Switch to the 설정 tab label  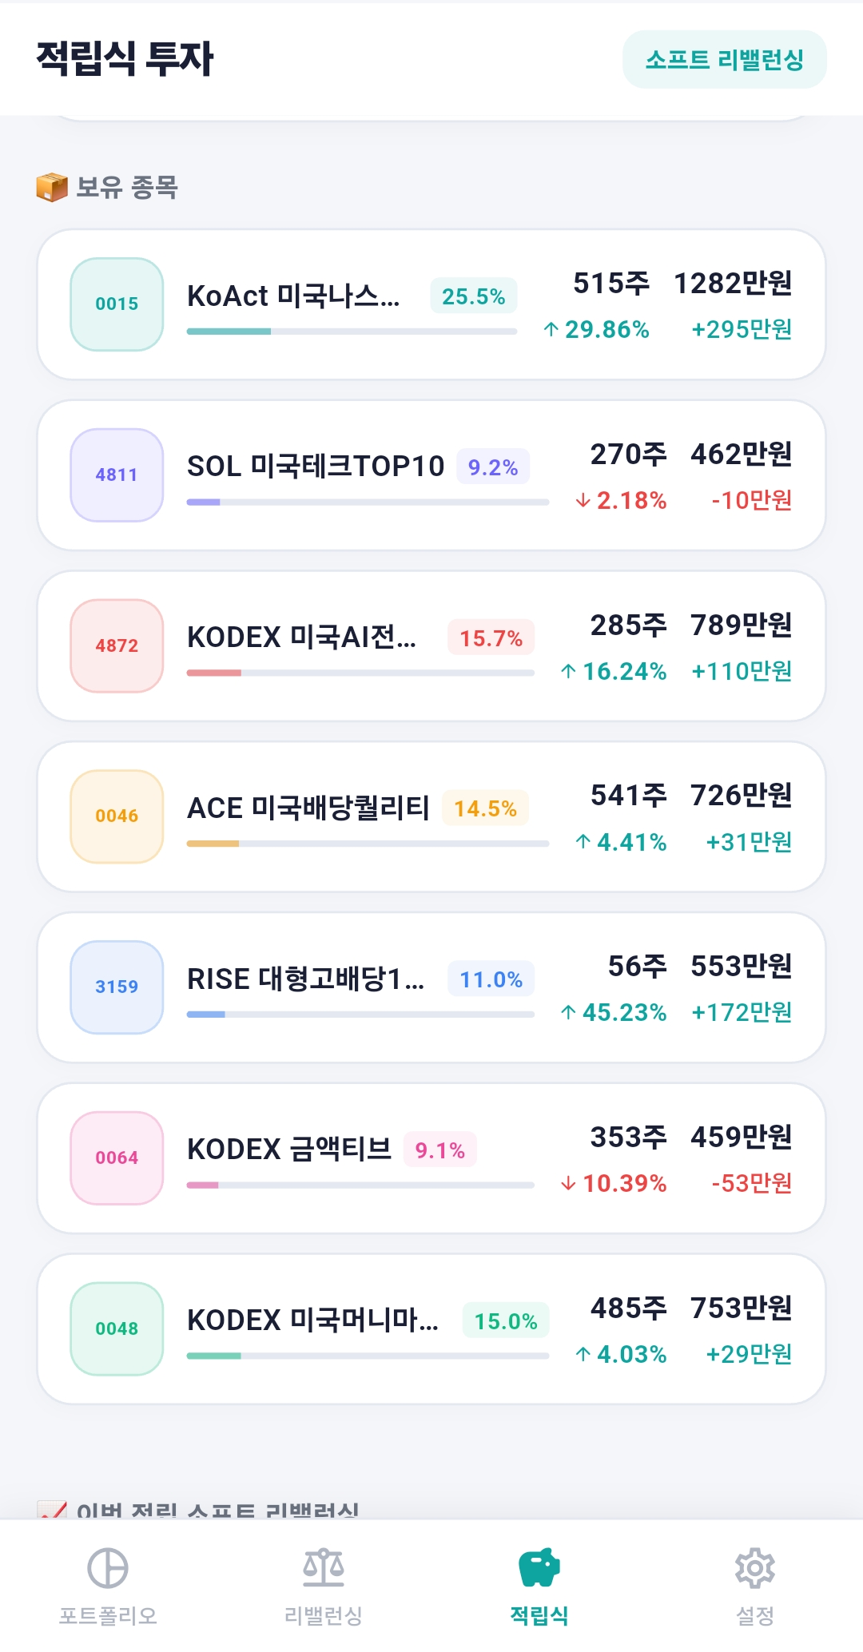[x=755, y=1616]
